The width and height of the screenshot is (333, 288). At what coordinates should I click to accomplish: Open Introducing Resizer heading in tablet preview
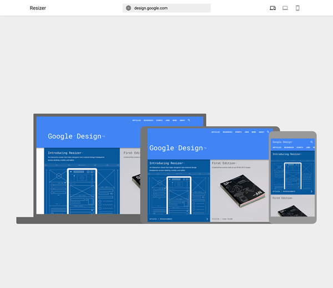pos(167,163)
